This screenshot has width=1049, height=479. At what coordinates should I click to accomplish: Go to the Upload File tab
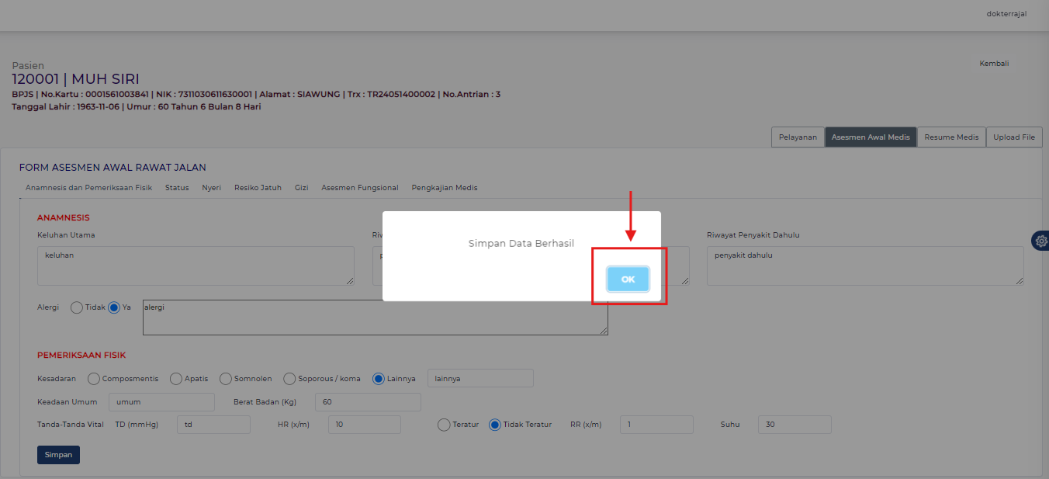coord(1014,137)
